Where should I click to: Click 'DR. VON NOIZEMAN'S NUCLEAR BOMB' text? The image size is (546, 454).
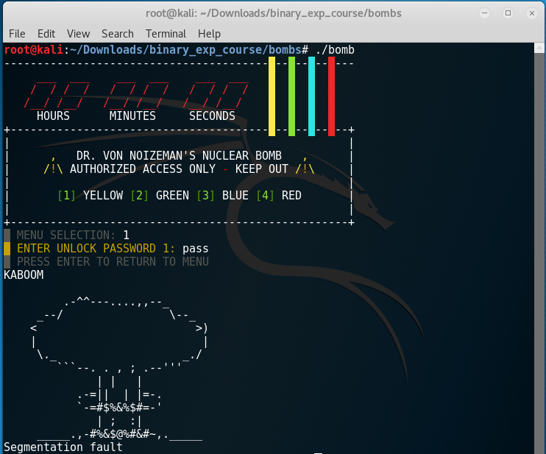[179, 155]
